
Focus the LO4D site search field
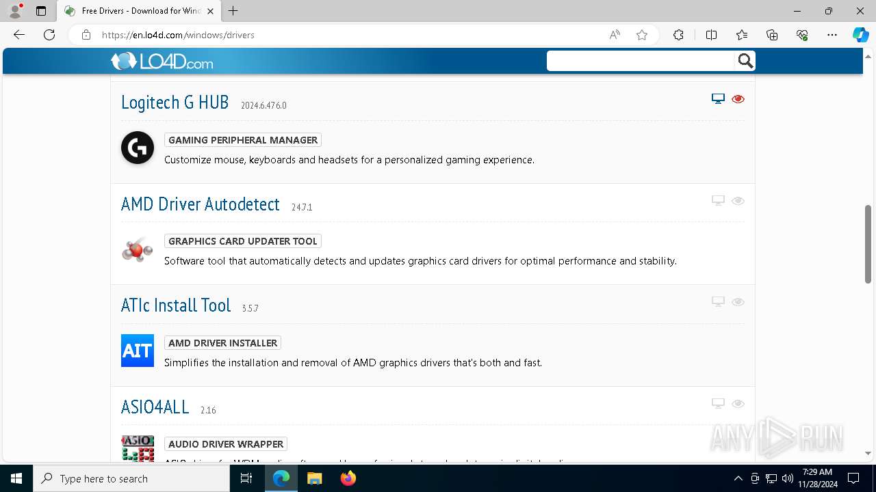tap(641, 61)
